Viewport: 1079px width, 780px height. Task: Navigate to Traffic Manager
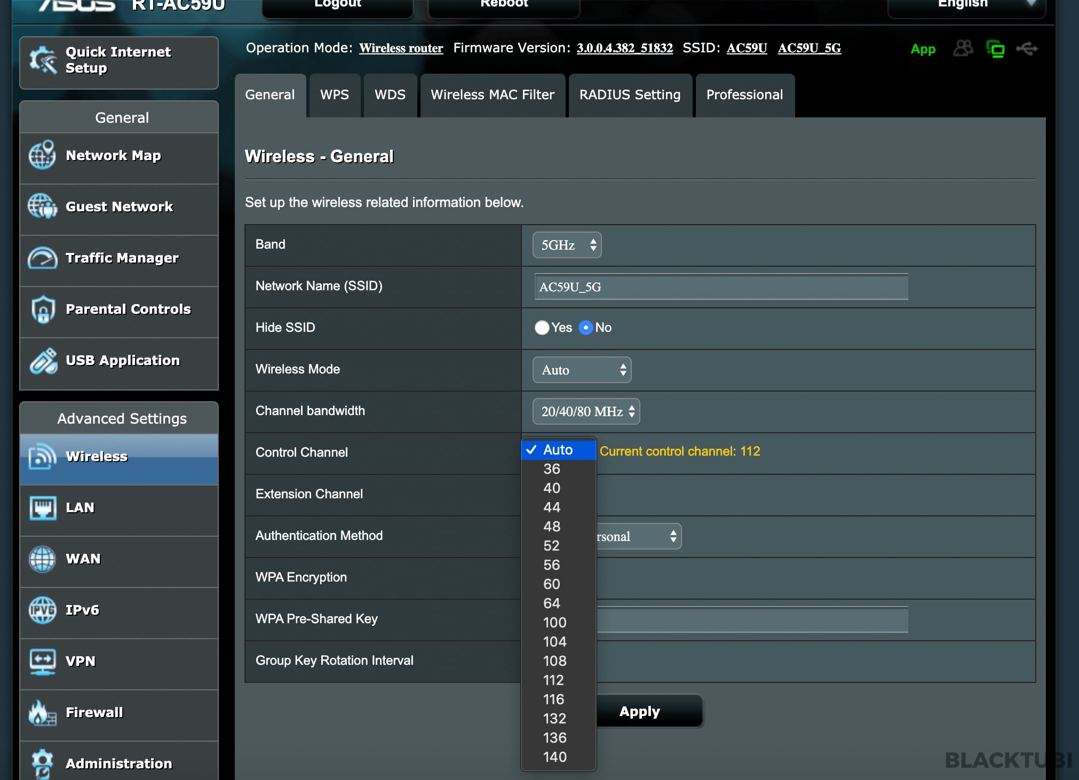coord(120,257)
